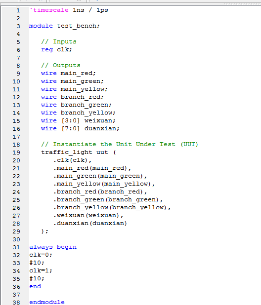Viewport: 261px width, 305px height.
Task: Click line number 1 in the gutter
Action: pos(18,10)
